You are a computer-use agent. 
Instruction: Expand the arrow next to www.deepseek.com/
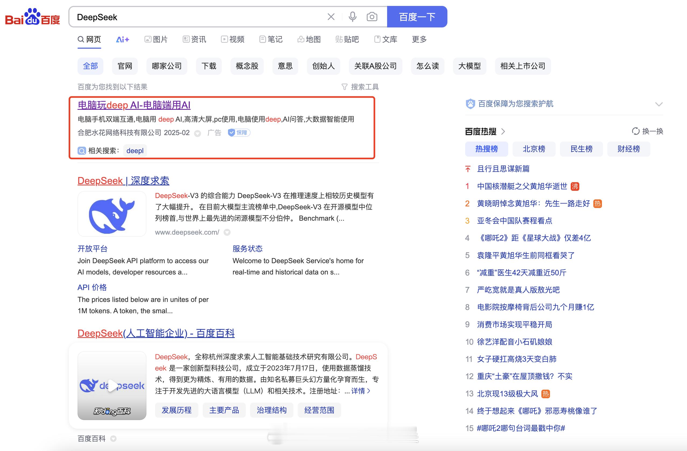[227, 232]
